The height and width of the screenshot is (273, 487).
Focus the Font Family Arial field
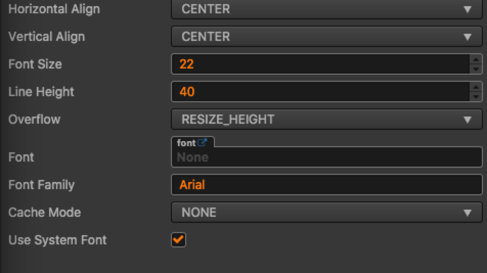pos(326,185)
